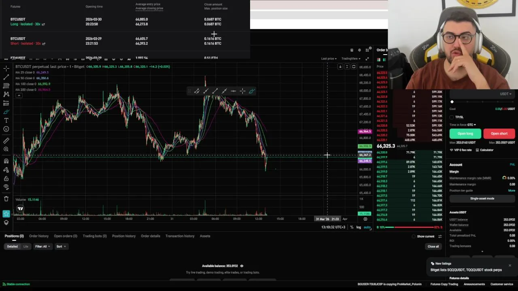
Task: Toggle auto scale on the chart
Action: tap(367, 227)
